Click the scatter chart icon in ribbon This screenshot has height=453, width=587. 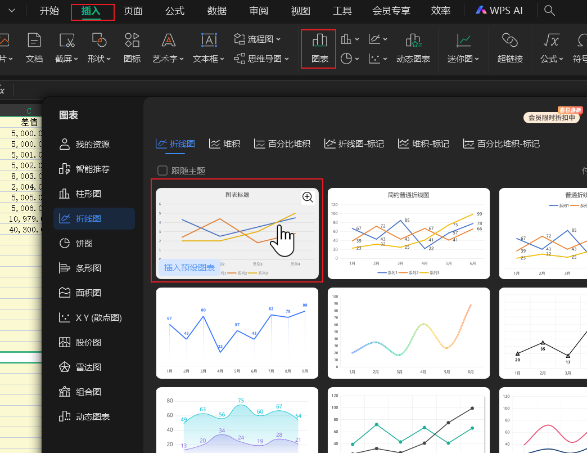(374, 59)
